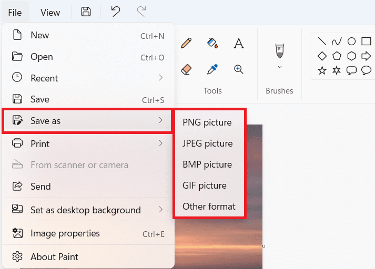Image resolution: width=375 pixels, height=269 pixels.
Task: Select the Magnifier tool
Action: pyautogui.click(x=239, y=69)
